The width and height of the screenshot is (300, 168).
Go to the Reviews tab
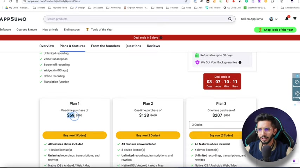click(x=153, y=46)
